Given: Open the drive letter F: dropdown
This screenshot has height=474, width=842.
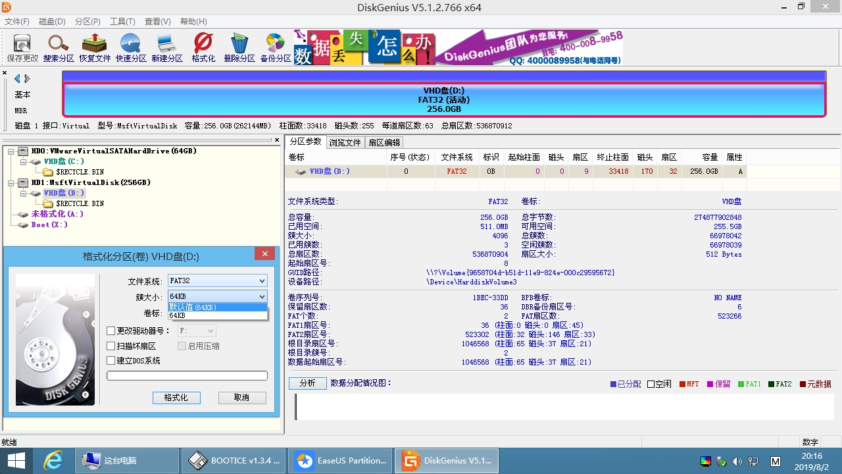Looking at the screenshot, I should coord(197,331).
